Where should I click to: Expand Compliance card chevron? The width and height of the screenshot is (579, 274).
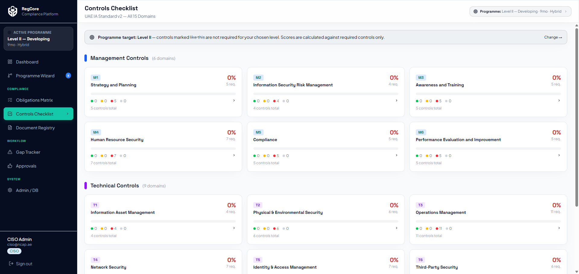coord(397,155)
